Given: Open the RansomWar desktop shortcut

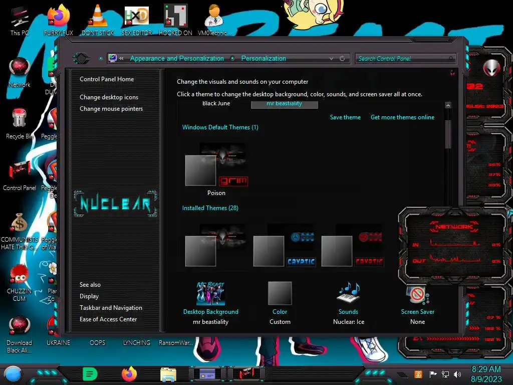Looking at the screenshot, I should tap(176, 343).
